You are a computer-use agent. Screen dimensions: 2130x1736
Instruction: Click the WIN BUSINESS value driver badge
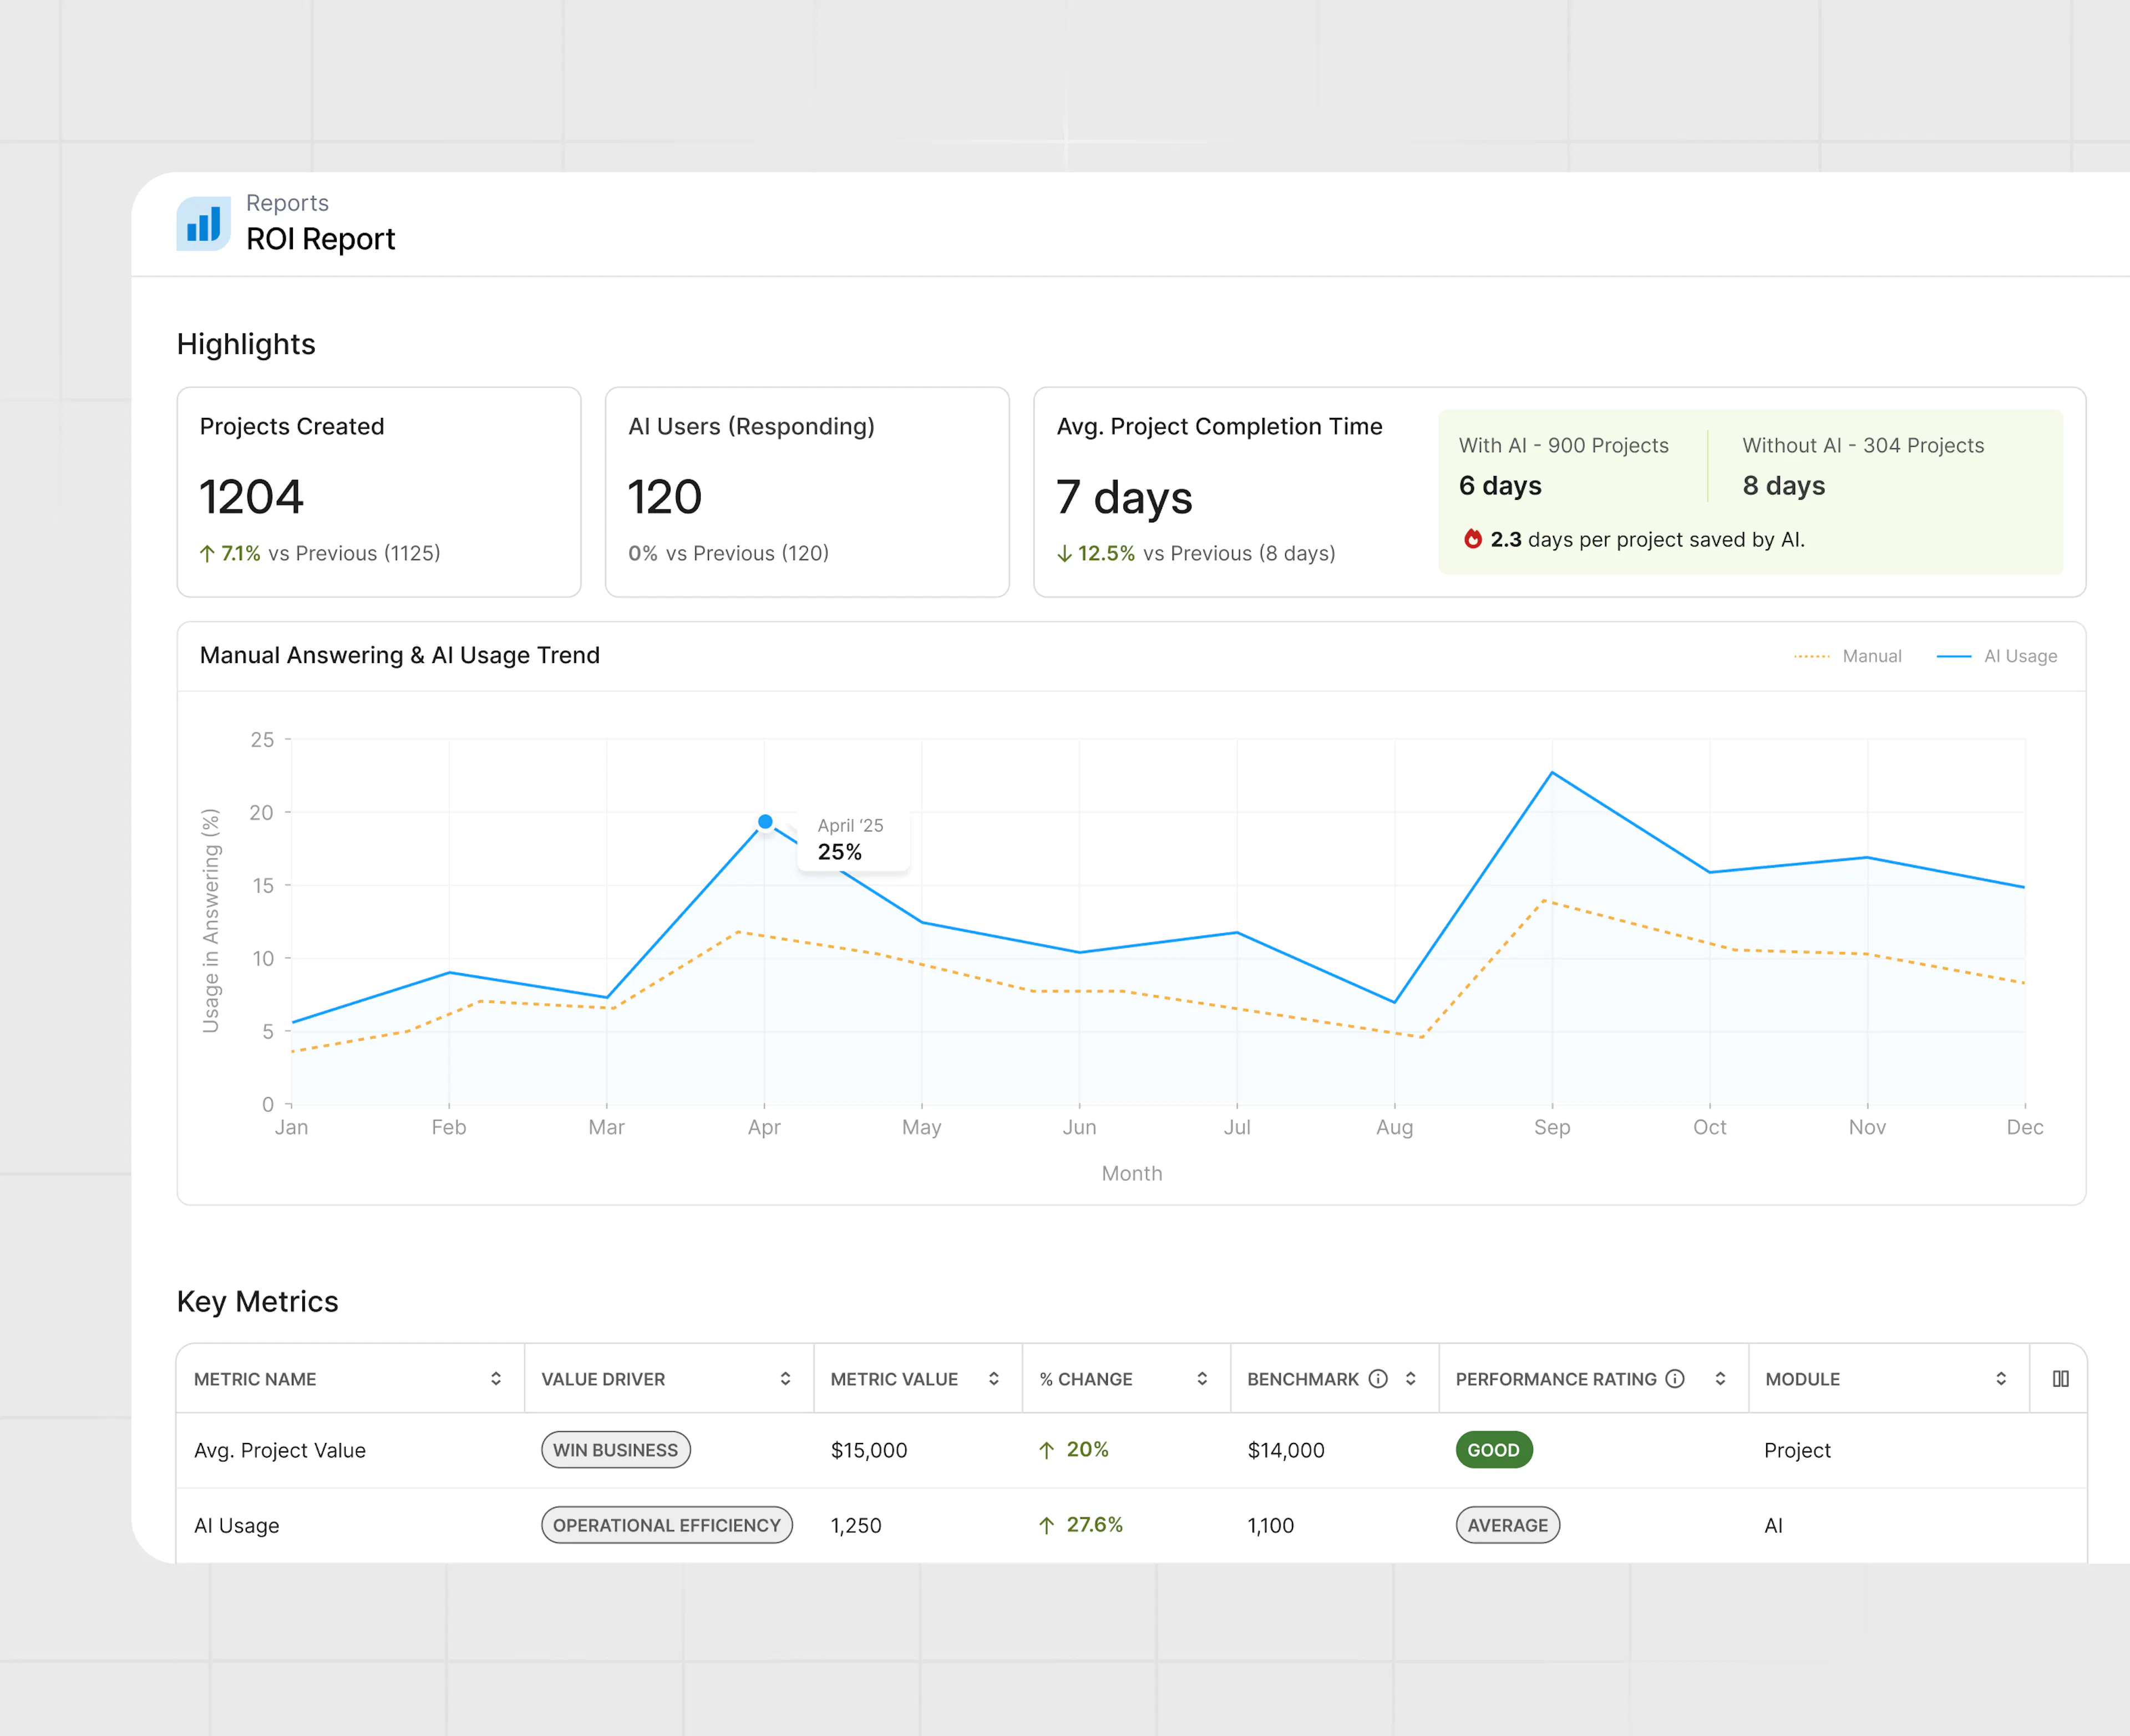(616, 1449)
